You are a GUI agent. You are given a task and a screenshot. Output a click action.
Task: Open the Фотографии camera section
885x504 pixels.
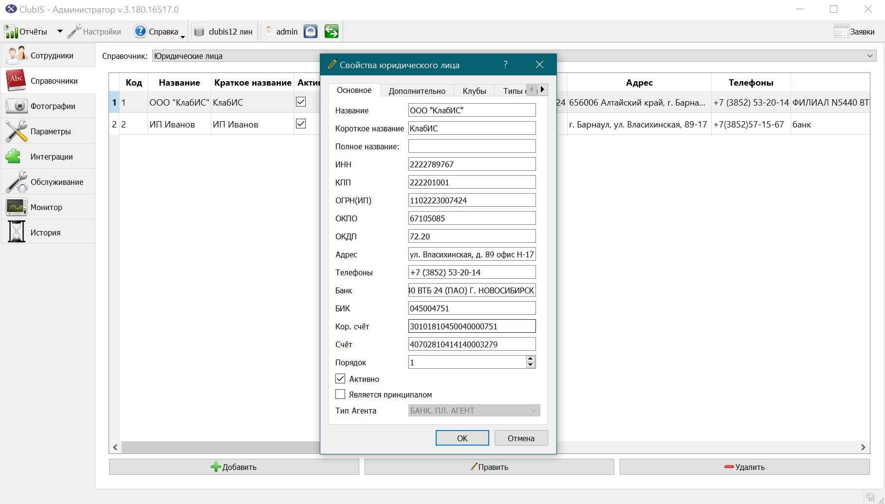[48, 106]
